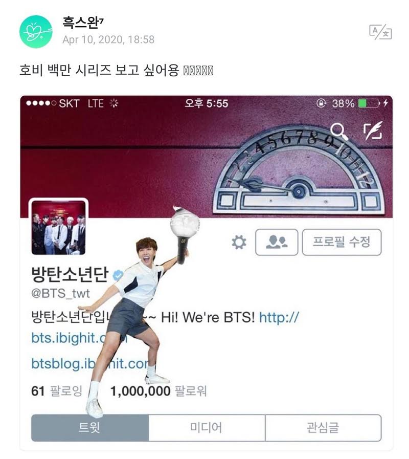Tap the @BTS_twt handle

[60, 293]
